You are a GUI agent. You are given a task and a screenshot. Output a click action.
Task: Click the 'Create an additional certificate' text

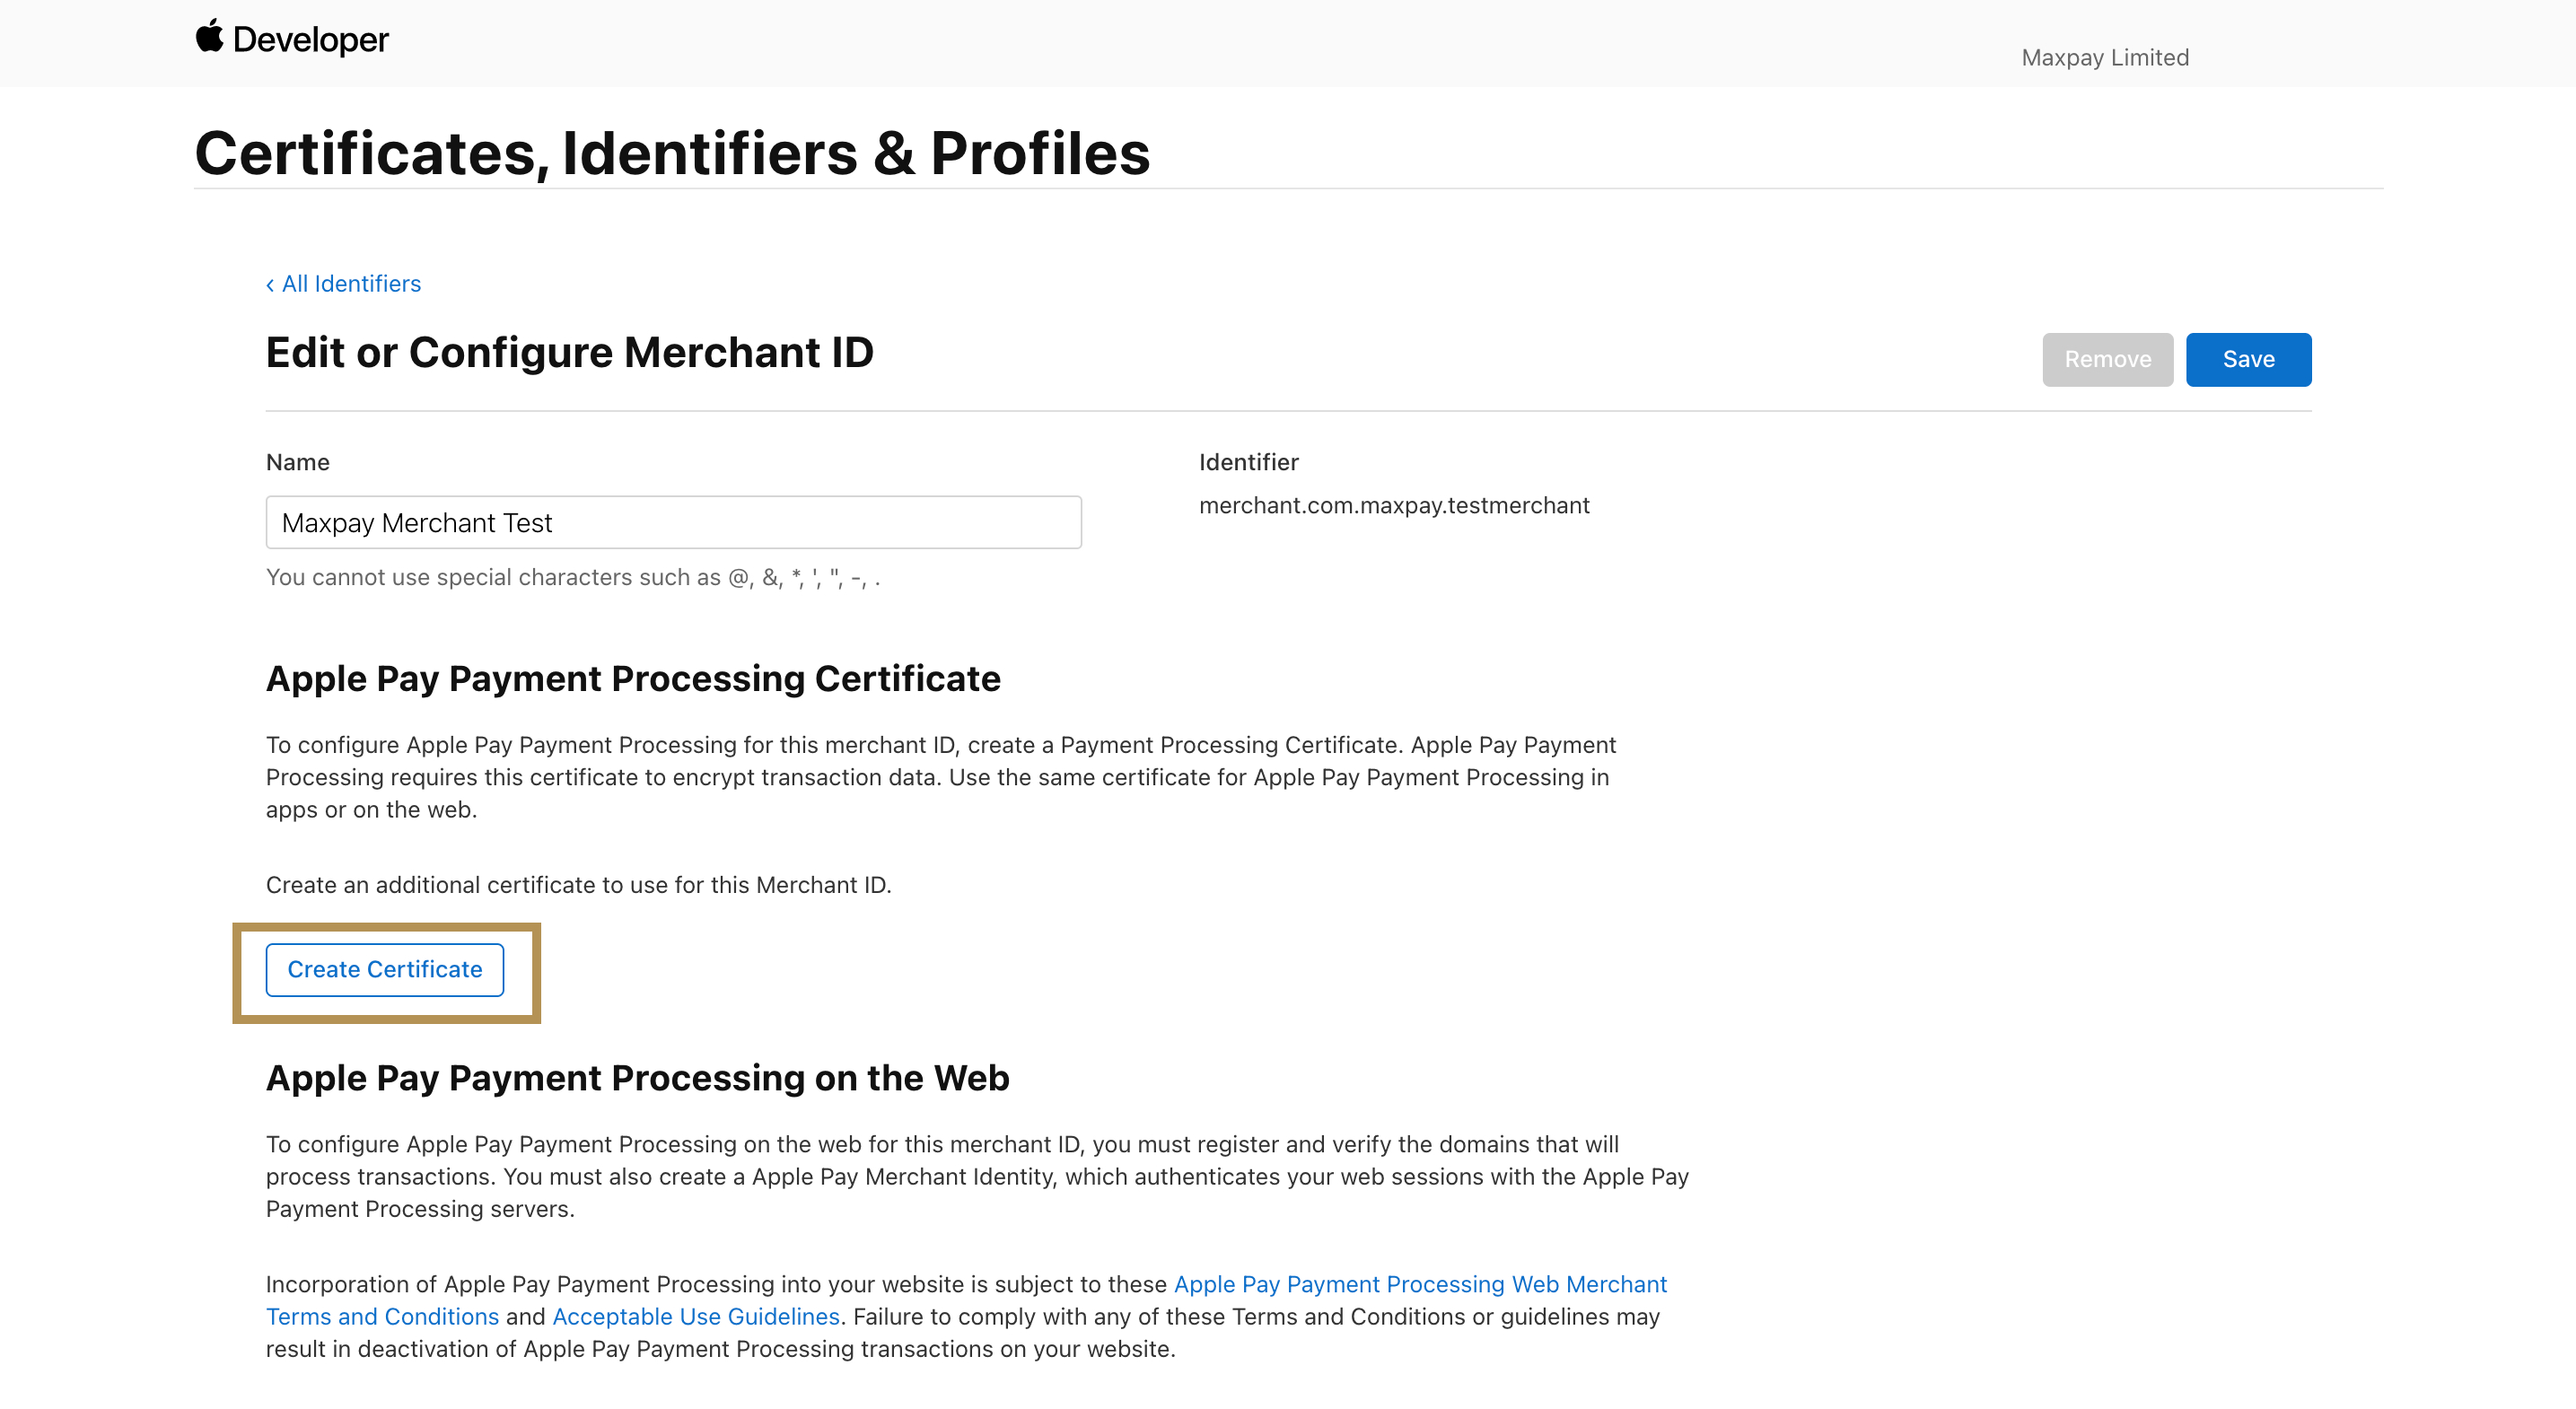click(578, 885)
